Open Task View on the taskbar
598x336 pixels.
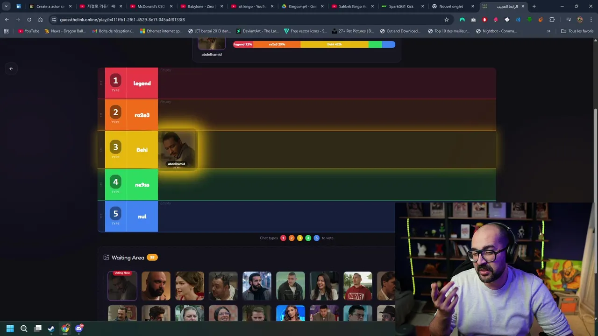pos(38,329)
